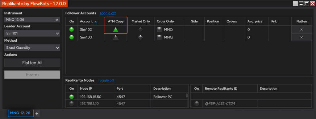Maximize the Replikanto window
The image size is (316, 119).
[x=307, y=4]
